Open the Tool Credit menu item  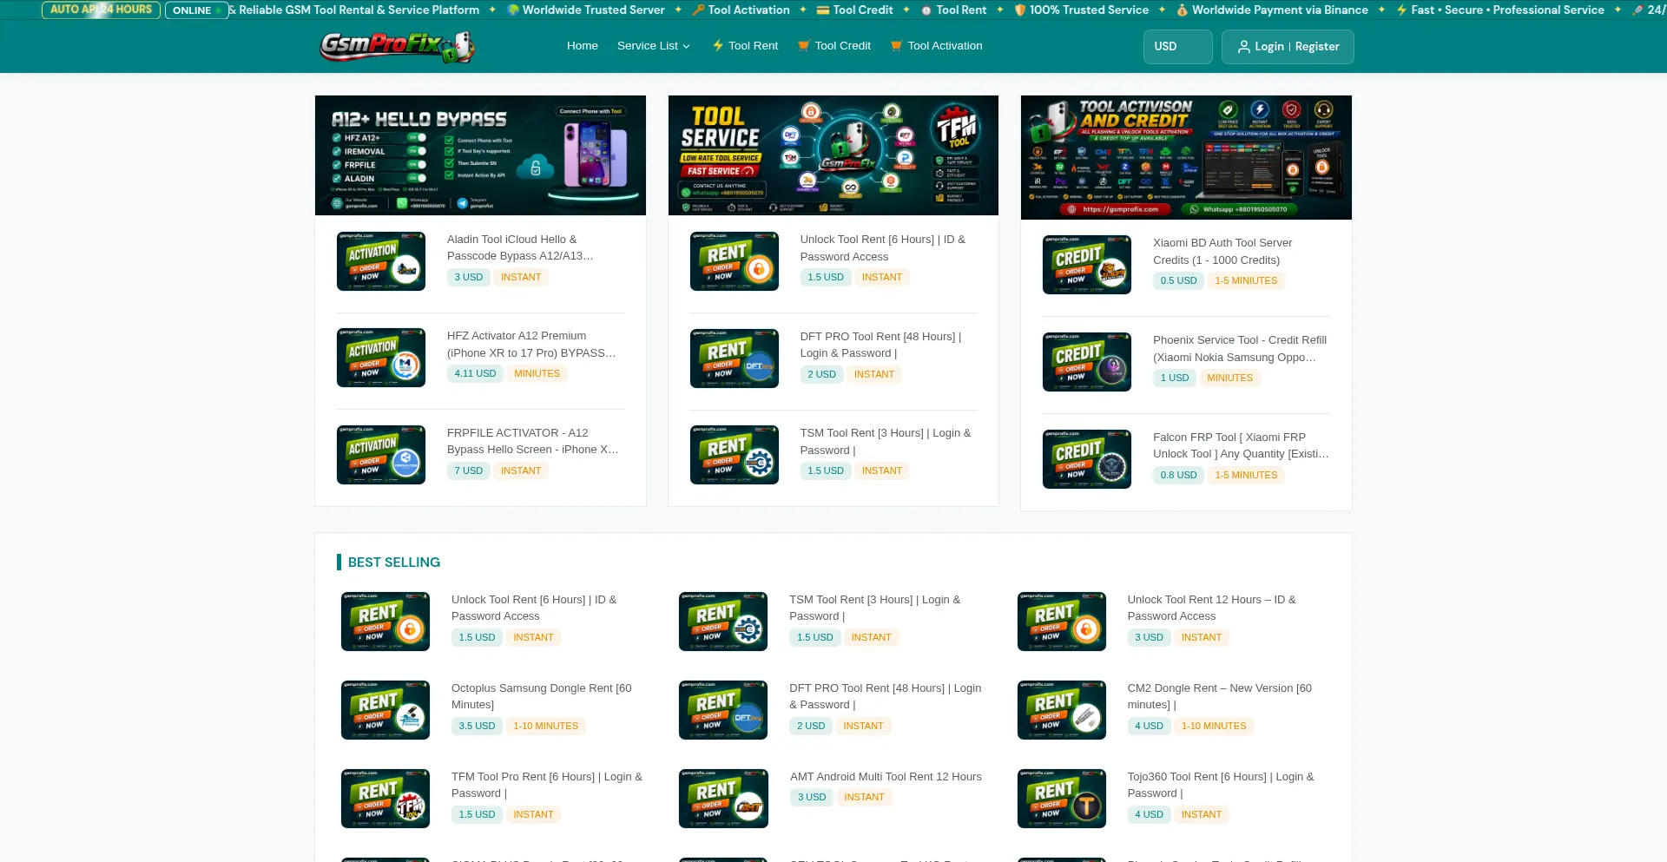834,46
